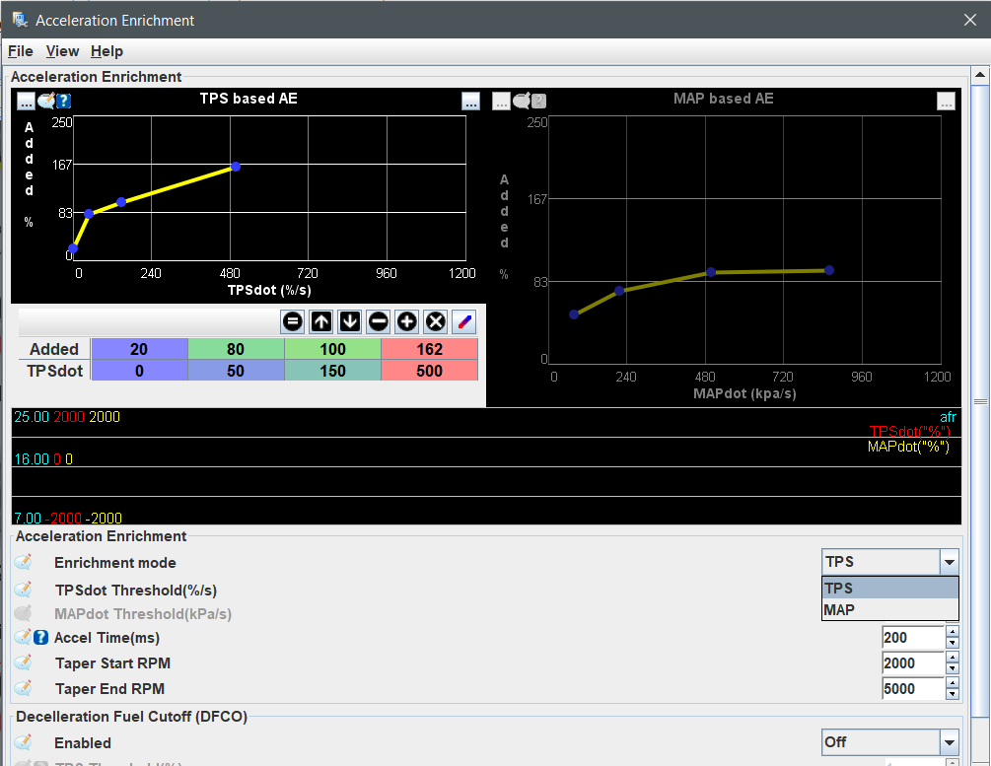Open the View menu

pos(62,50)
